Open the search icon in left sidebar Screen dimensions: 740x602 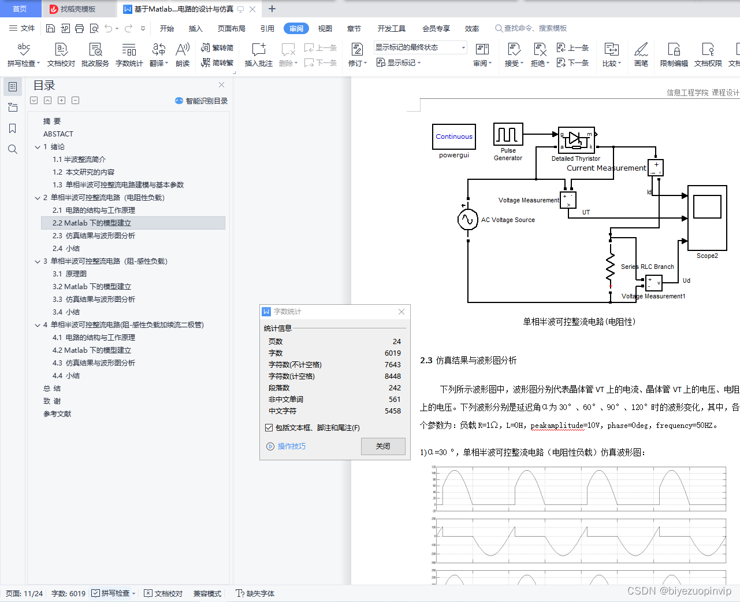pos(13,149)
